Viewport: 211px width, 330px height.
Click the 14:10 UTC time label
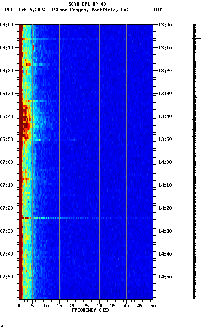165,185
